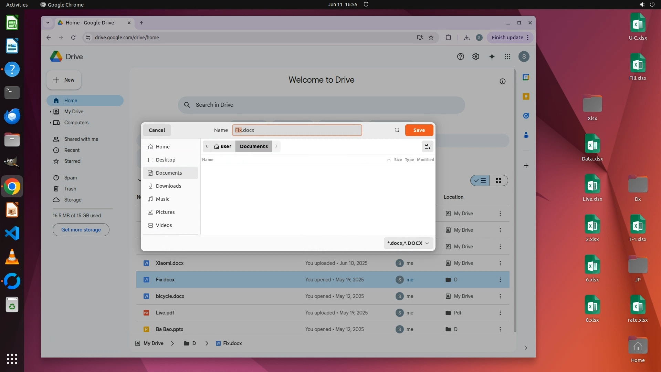The image size is (661, 372).
Task: Go to the Desktop location in the save dialog
Action: point(165,160)
